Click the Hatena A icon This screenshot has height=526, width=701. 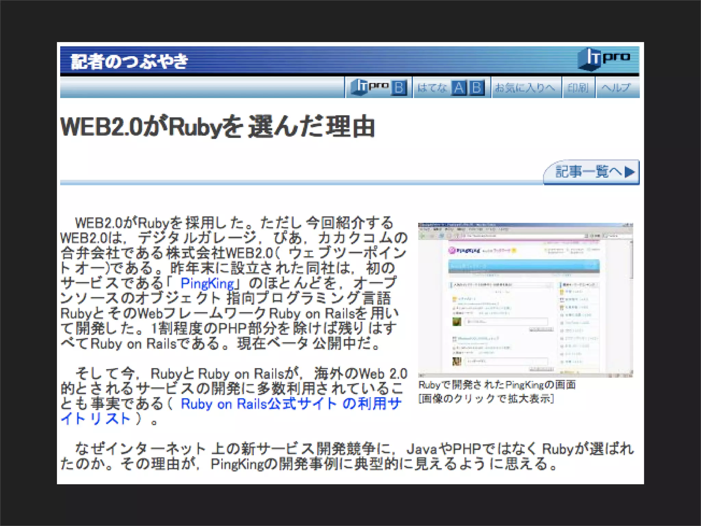[x=458, y=88]
